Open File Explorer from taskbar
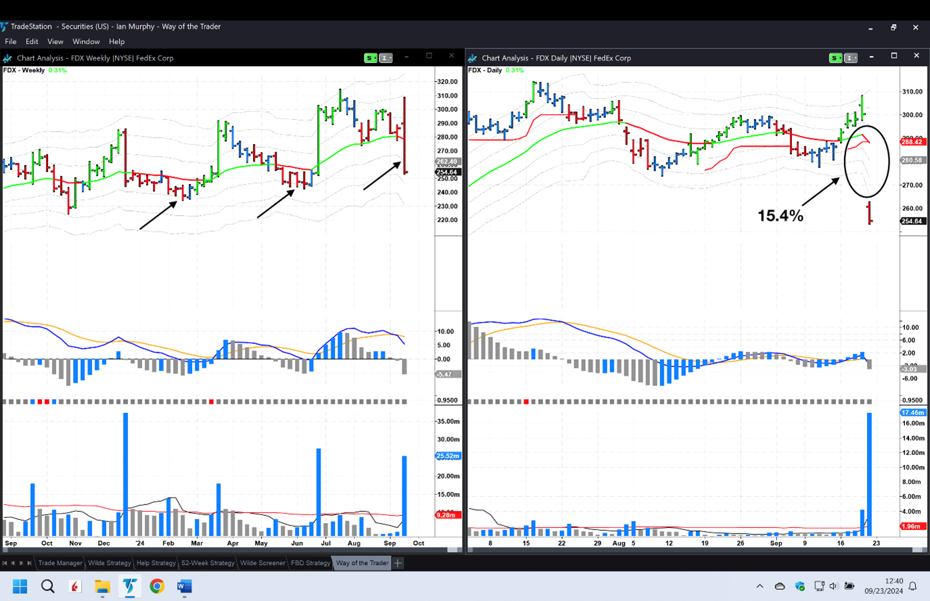930x601 pixels. click(x=102, y=586)
